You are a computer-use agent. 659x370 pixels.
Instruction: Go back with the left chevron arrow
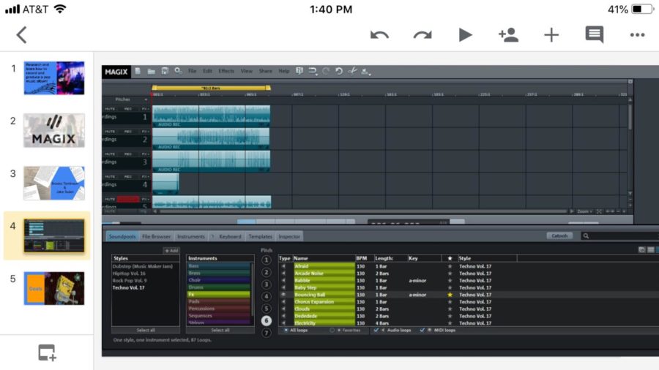[x=21, y=35]
